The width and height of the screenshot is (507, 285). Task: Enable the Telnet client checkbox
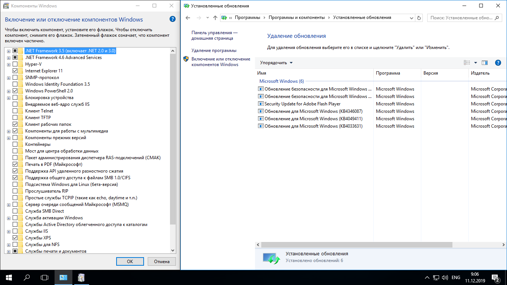(x=15, y=111)
